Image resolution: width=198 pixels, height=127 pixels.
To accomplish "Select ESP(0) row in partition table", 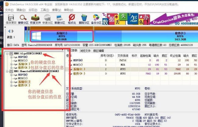I will 132,60.
